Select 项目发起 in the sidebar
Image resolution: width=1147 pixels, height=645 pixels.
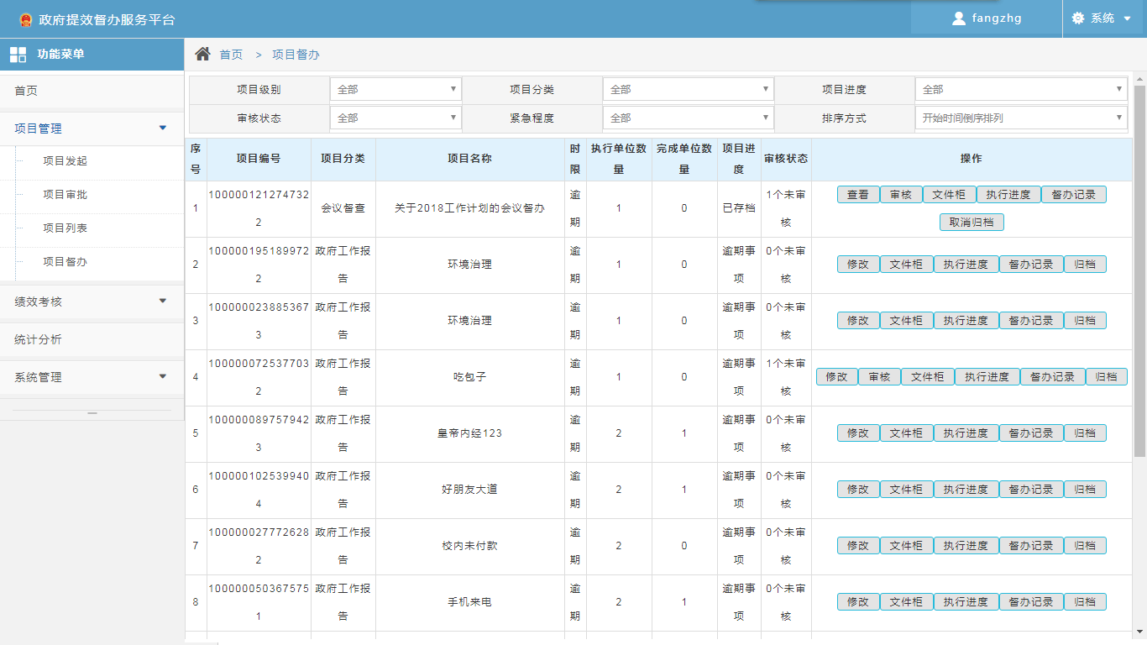65,161
